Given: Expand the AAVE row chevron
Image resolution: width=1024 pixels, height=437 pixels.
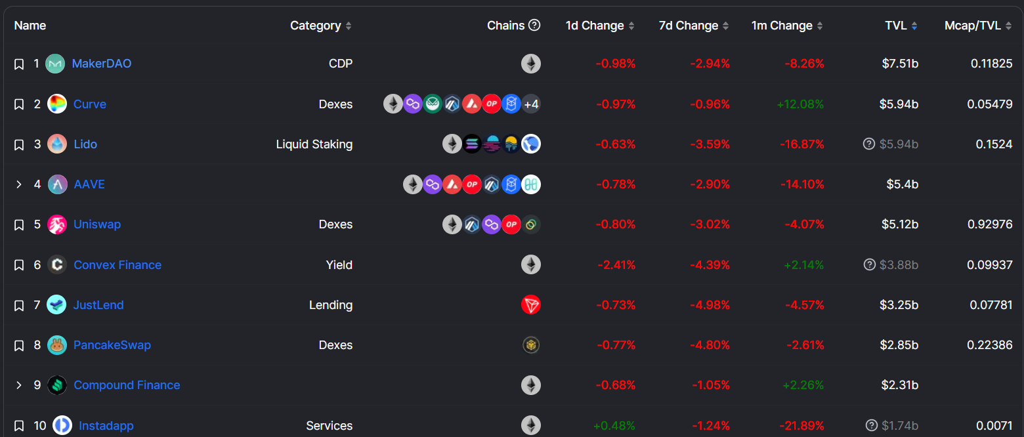Looking at the screenshot, I should (x=19, y=184).
